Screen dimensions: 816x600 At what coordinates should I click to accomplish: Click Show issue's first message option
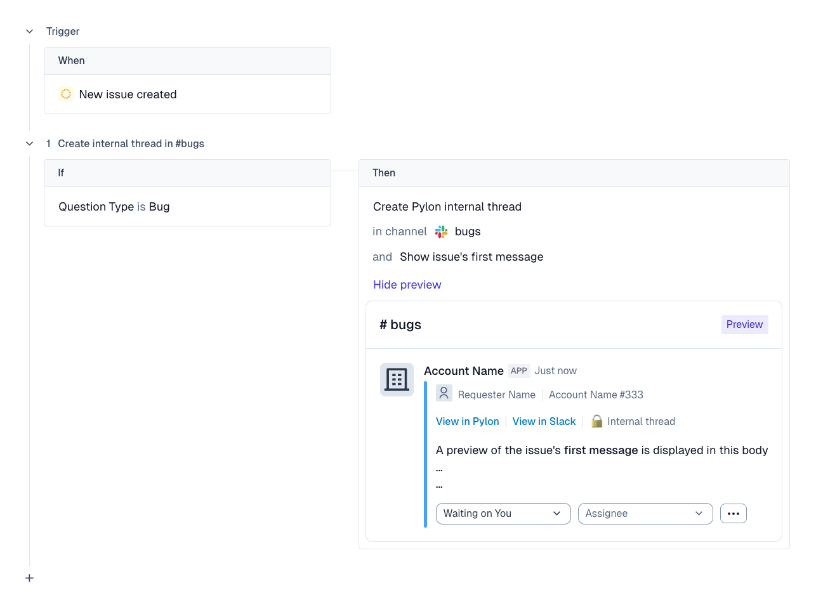[x=471, y=257]
